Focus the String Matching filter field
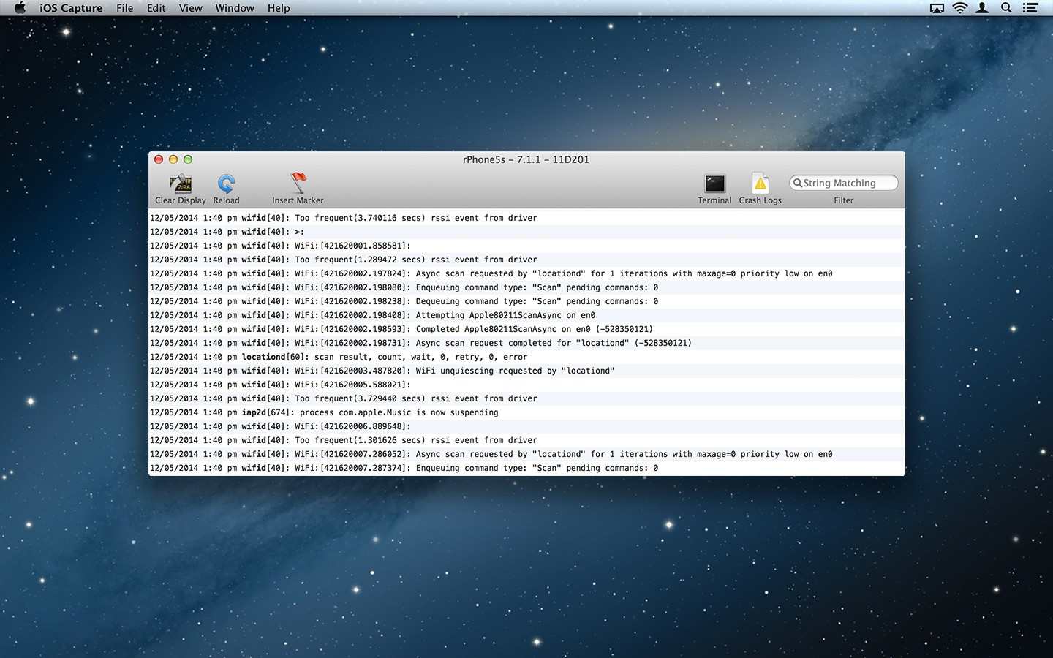The height and width of the screenshot is (658, 1053). pos(843,183)
